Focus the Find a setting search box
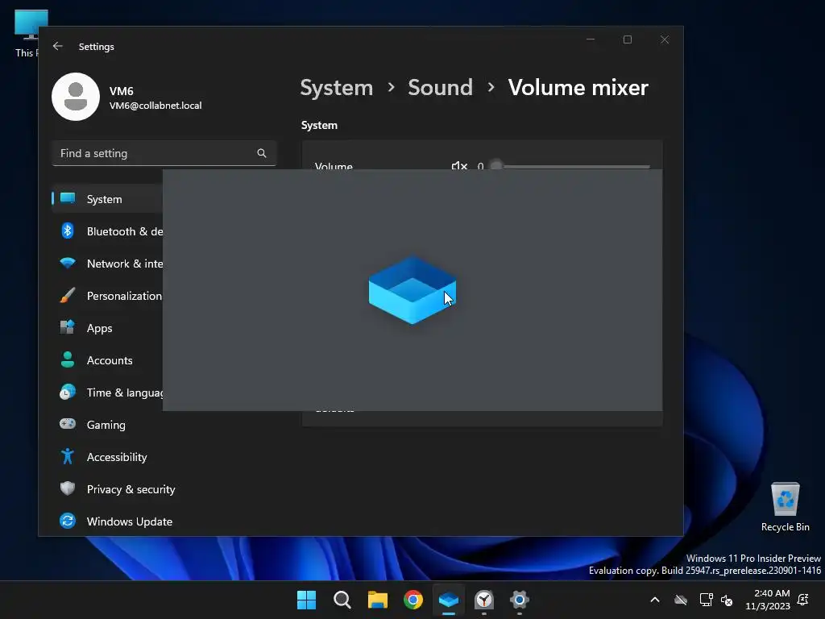Viewport: 825px width, 619px height. 164,153
